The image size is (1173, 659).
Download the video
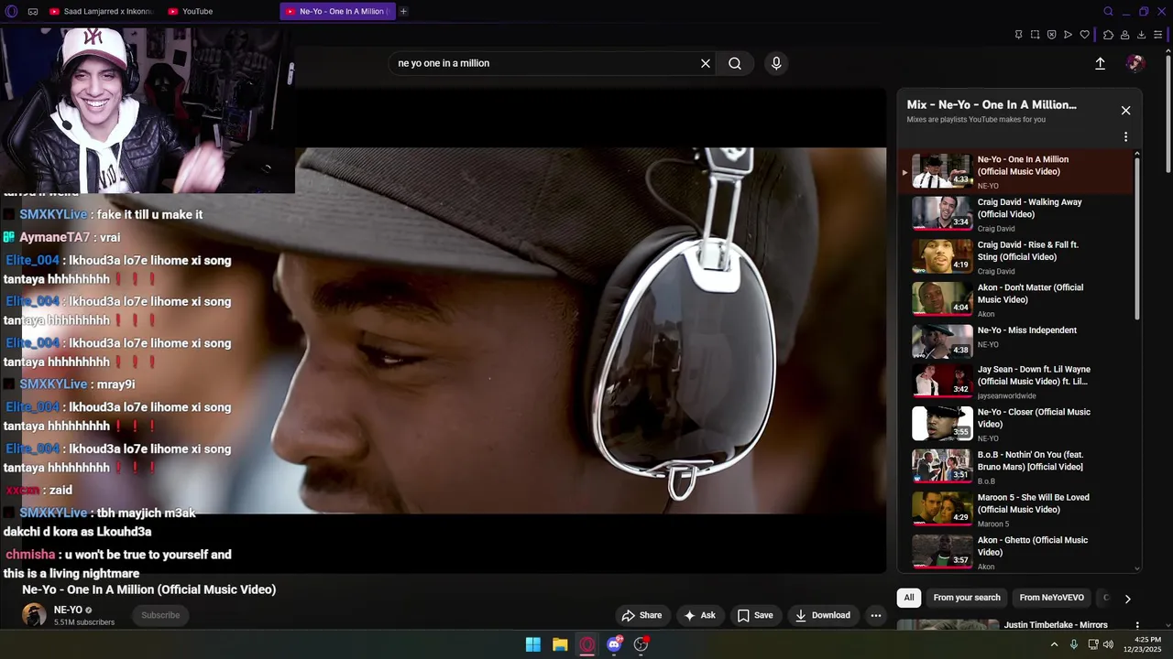(823, 615)
